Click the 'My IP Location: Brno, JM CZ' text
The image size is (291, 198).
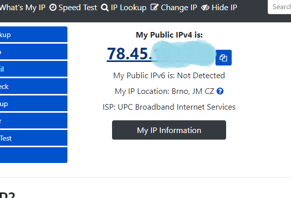pyautogui.click(x=164, y=91)
